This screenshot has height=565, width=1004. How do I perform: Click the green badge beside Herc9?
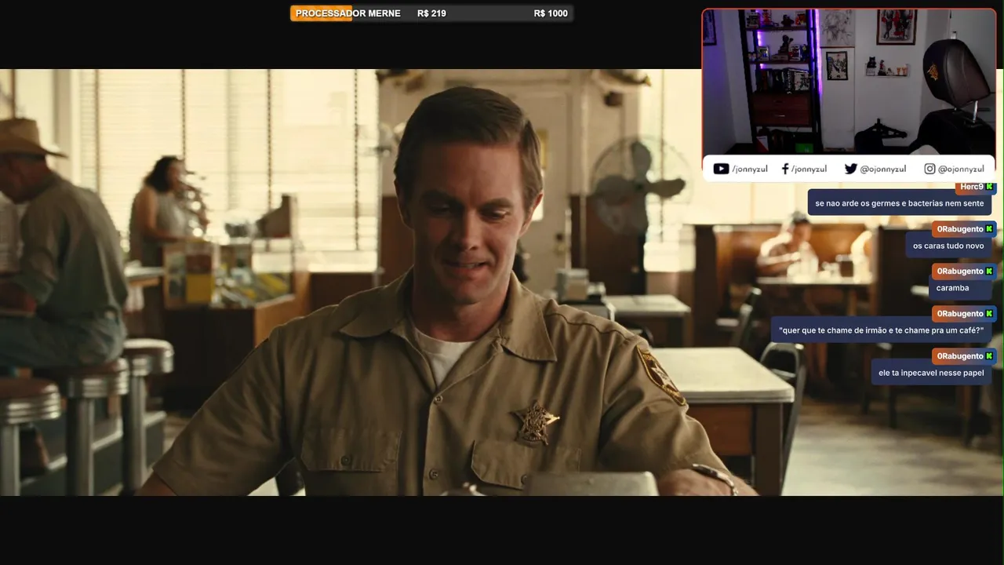[x=989, y=187]
